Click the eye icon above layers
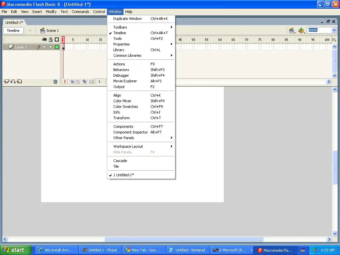The height and width of the screenshot is (255, 340). tap(44, 40)
